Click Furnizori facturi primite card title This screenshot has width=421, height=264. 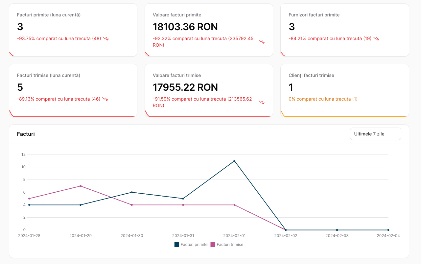(x=314, y=15)
